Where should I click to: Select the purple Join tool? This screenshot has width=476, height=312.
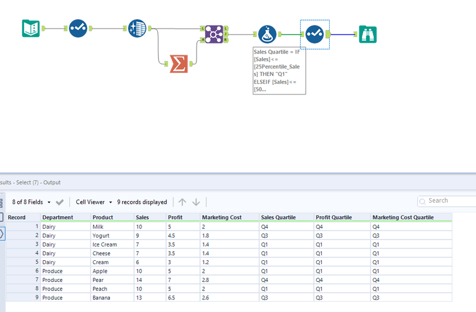pos(214,34)
